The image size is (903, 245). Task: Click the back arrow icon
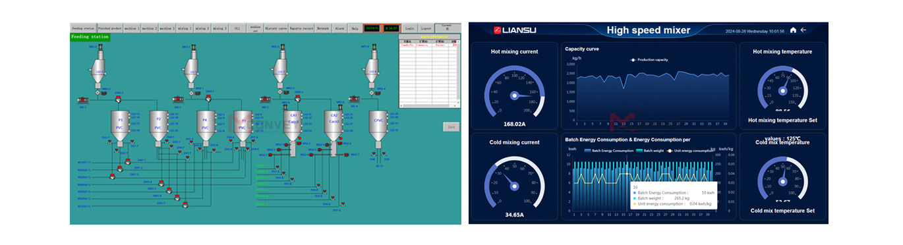[x=803, y=30]
